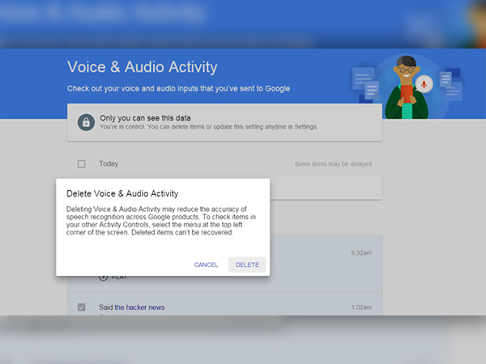Click the padlock privacy icon
486x364 pixels.
pyautogui.click(x=85, y=122)
